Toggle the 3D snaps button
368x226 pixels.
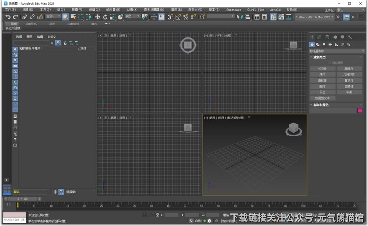[x=170, y=17]
